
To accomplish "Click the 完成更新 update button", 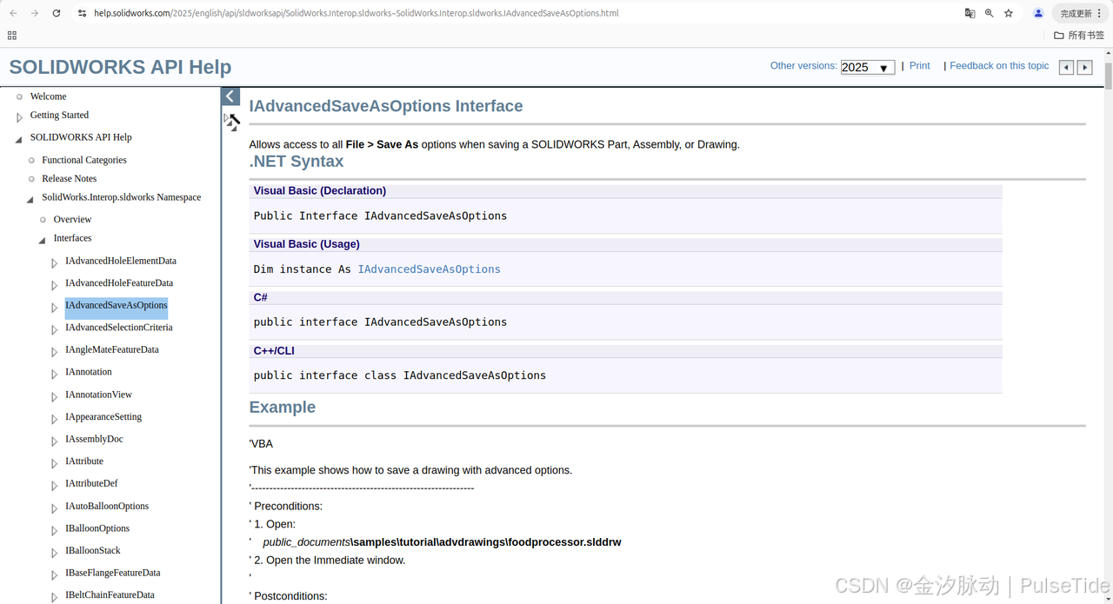I will (1082, 13).
